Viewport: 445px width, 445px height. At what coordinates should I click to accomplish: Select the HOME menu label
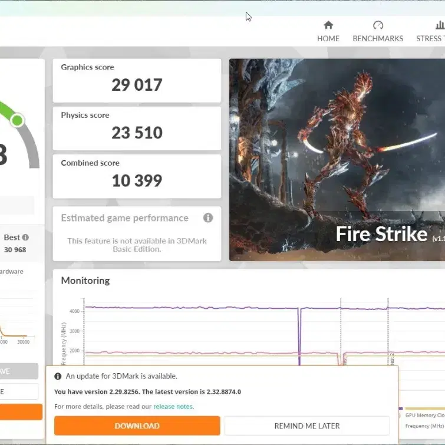click(x=328, y=38)
